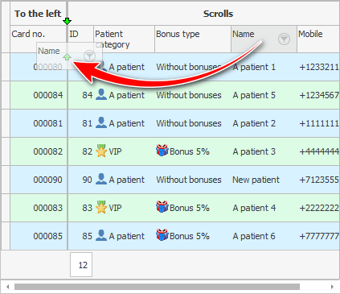Click the filter funnel icon in Name column header

tap(284, 39)
